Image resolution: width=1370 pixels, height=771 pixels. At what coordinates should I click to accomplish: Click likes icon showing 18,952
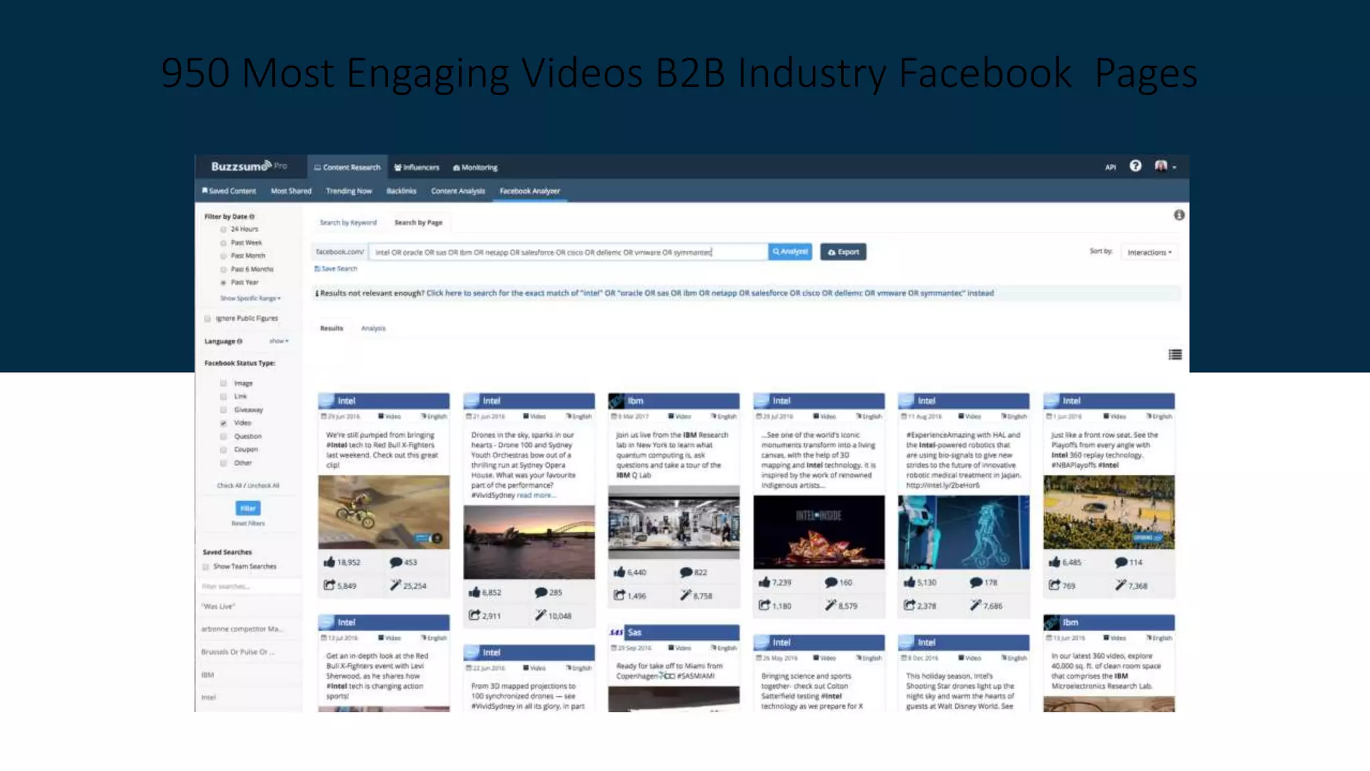[329, 562]
